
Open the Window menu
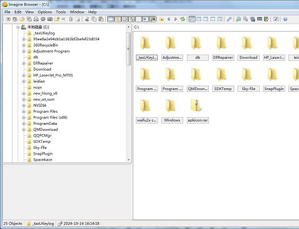[77, 12]
